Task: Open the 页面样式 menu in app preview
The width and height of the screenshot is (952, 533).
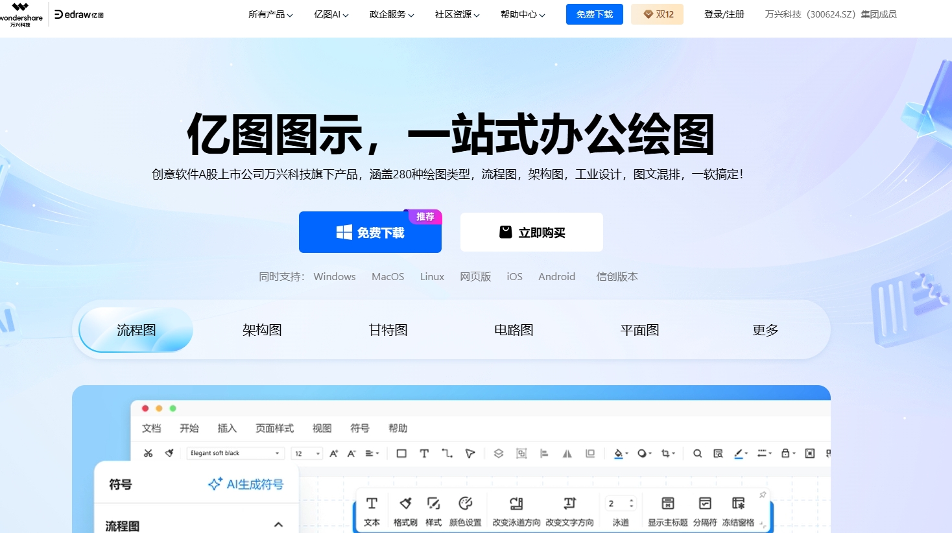Action: click(x=274, y=428)
